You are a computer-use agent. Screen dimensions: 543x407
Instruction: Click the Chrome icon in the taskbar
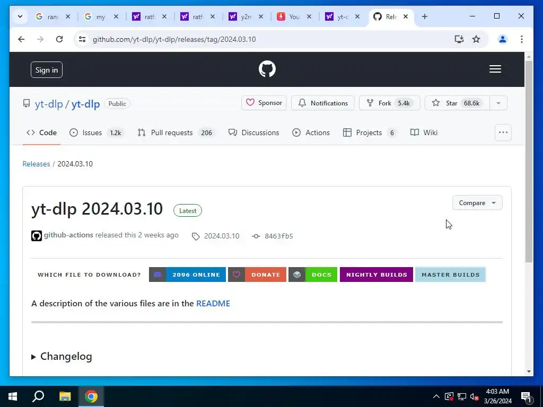pyautogui.click(x=91, y=396)
